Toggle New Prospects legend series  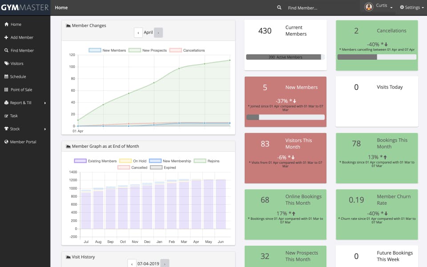[x=148, y=50]
